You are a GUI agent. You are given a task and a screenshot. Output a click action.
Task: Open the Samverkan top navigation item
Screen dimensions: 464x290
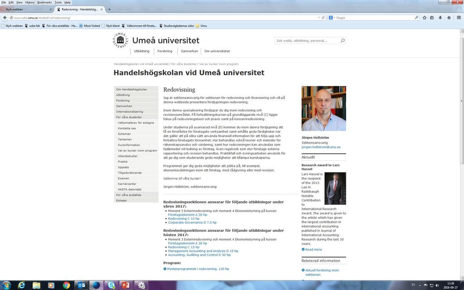tap(189, 51)
